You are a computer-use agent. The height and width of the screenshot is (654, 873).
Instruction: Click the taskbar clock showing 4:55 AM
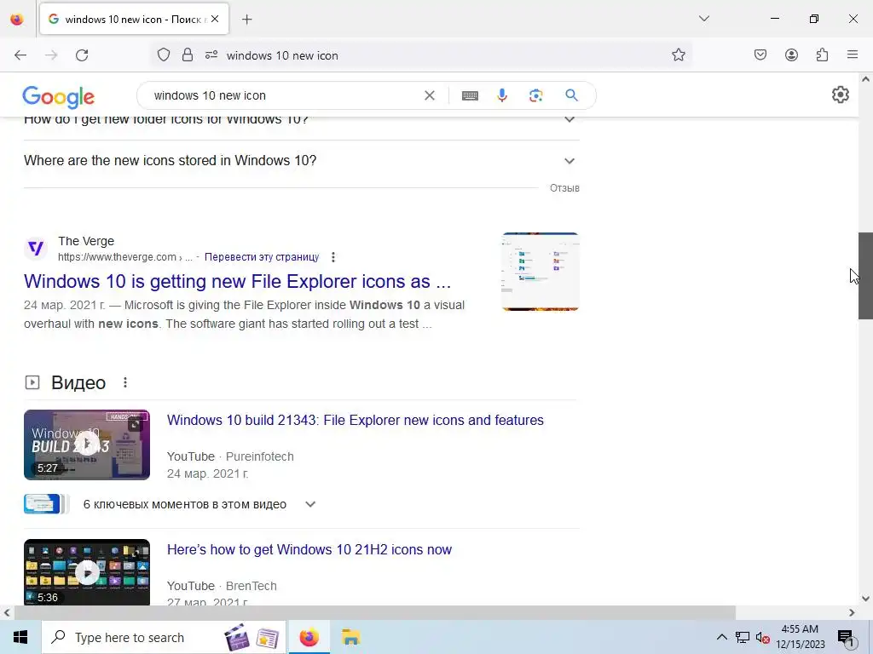tap(801, 637)
